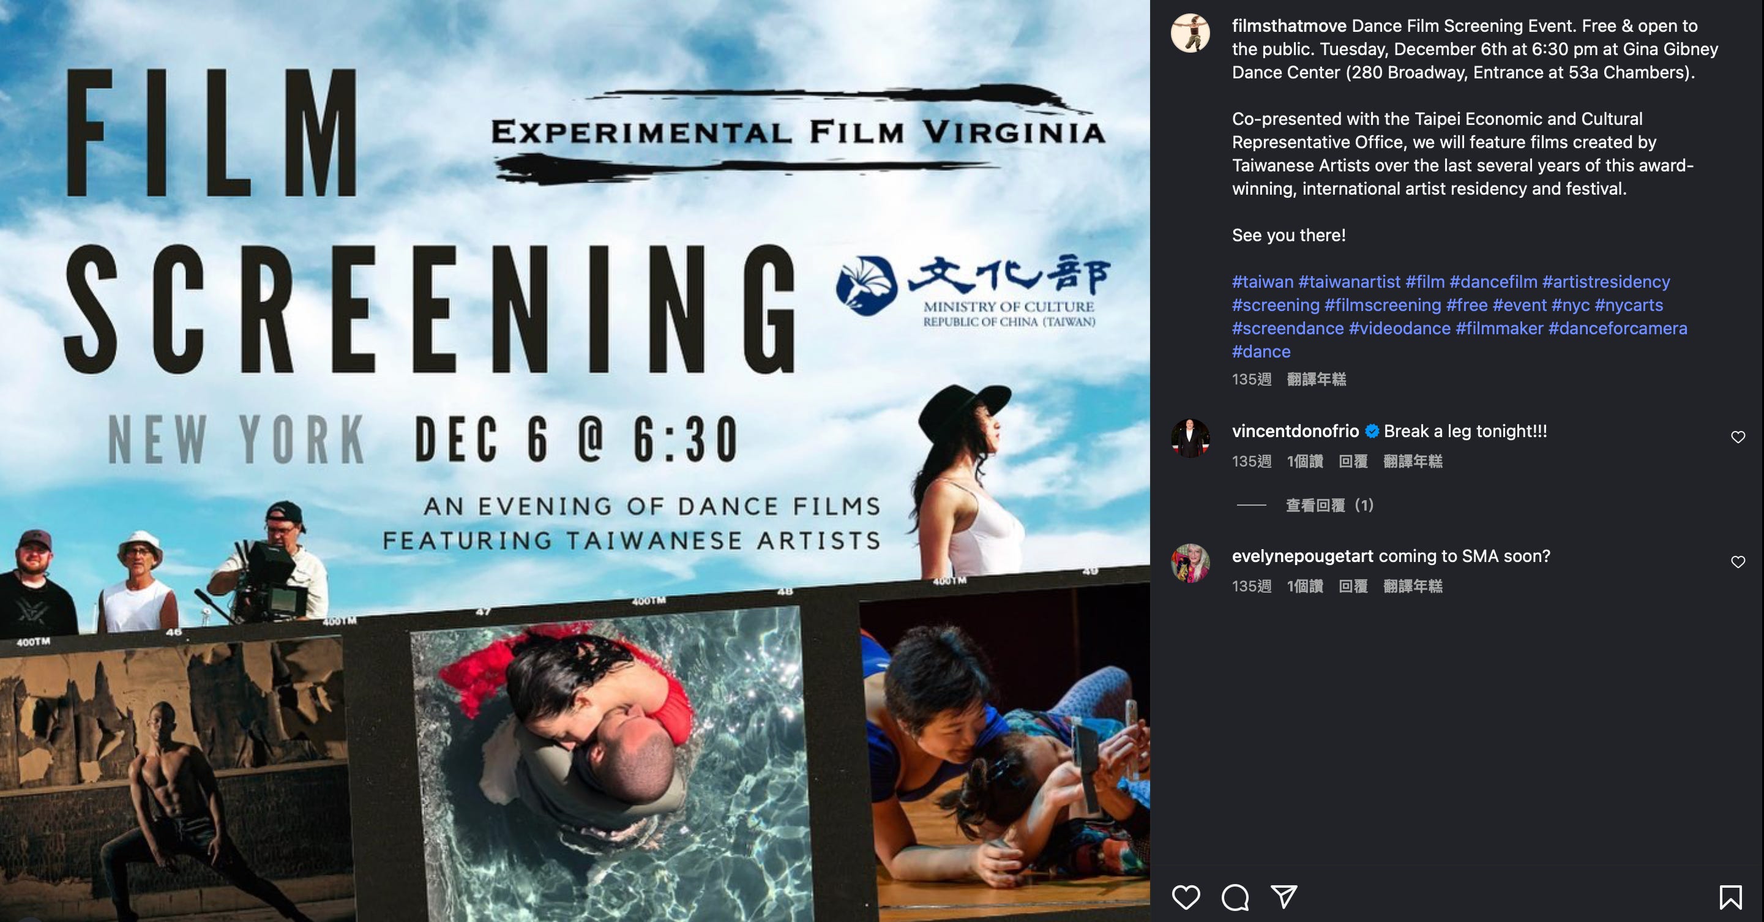Open the comment bubble icon
Screen dimensions: 1764x922
pyautogui.click(x=1235, y=897)
